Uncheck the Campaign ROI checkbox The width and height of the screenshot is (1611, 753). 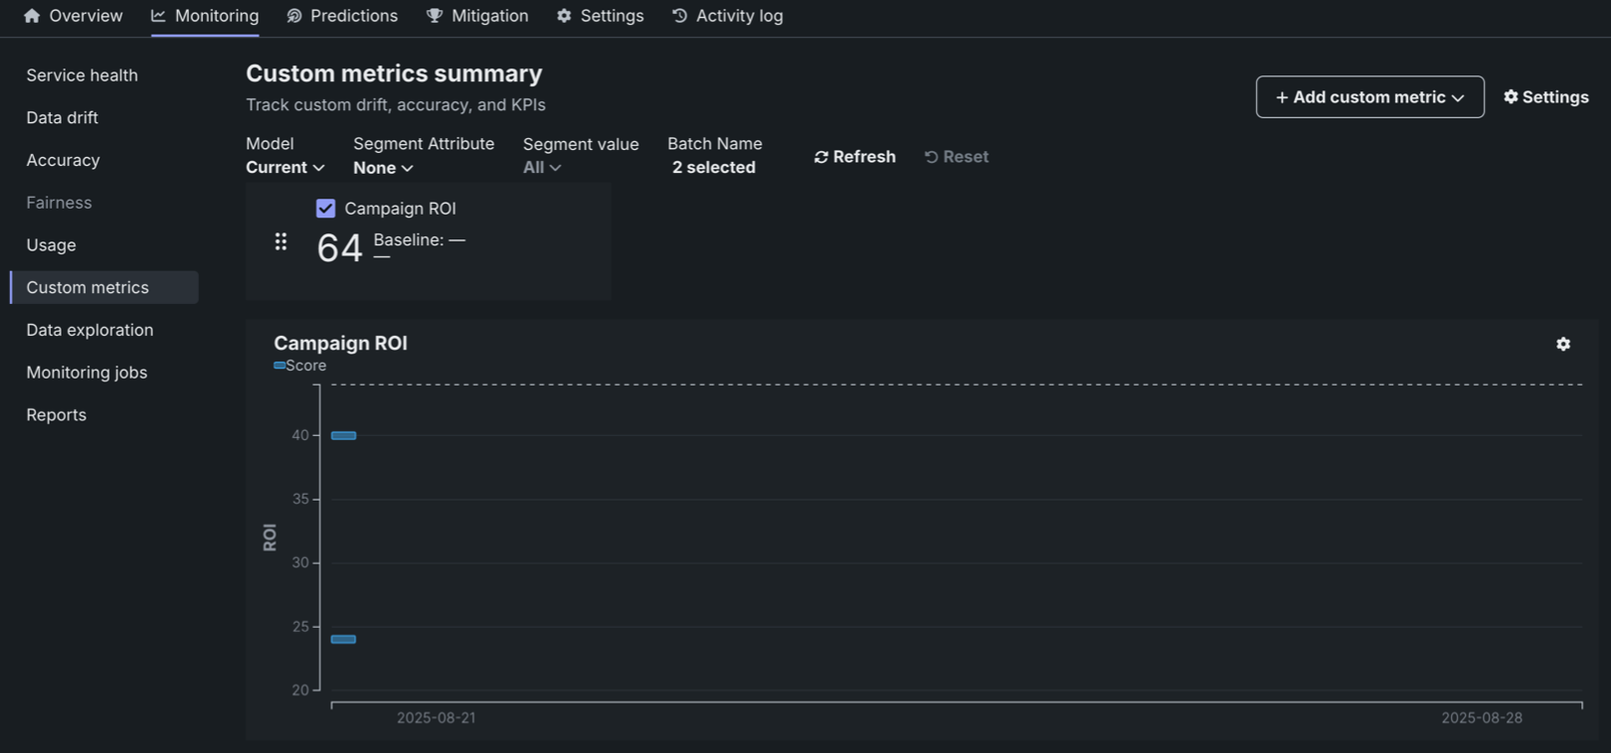tap(325, 209)
